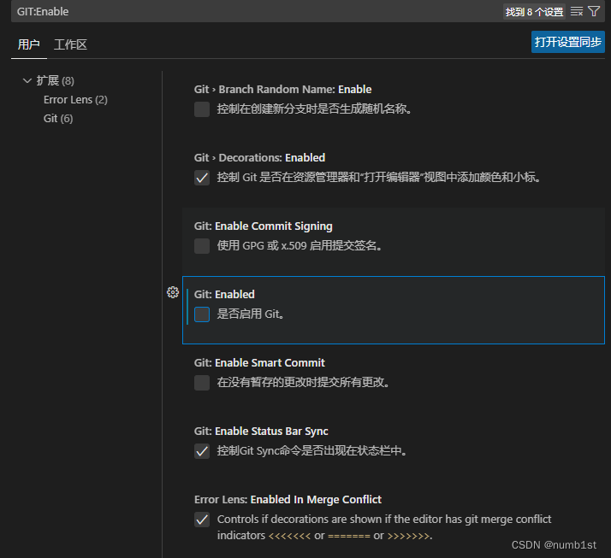Click description 控制Git Sync命令是否出现在状态栏中。
Viewport: 611px width, 558px height.
[312, 451]
